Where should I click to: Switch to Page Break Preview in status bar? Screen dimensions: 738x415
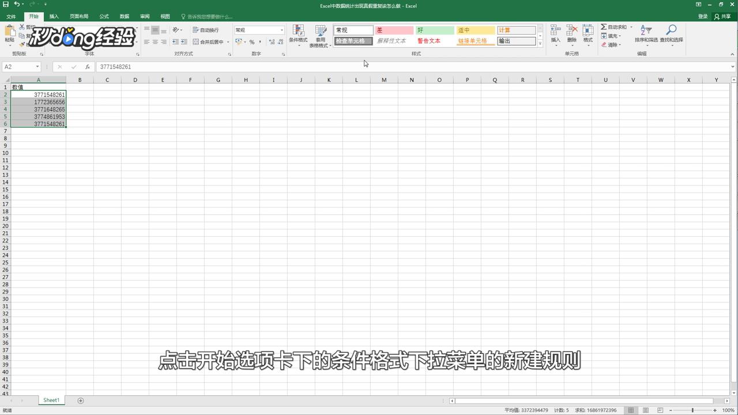pyautogui.click(x=660, y=410)
